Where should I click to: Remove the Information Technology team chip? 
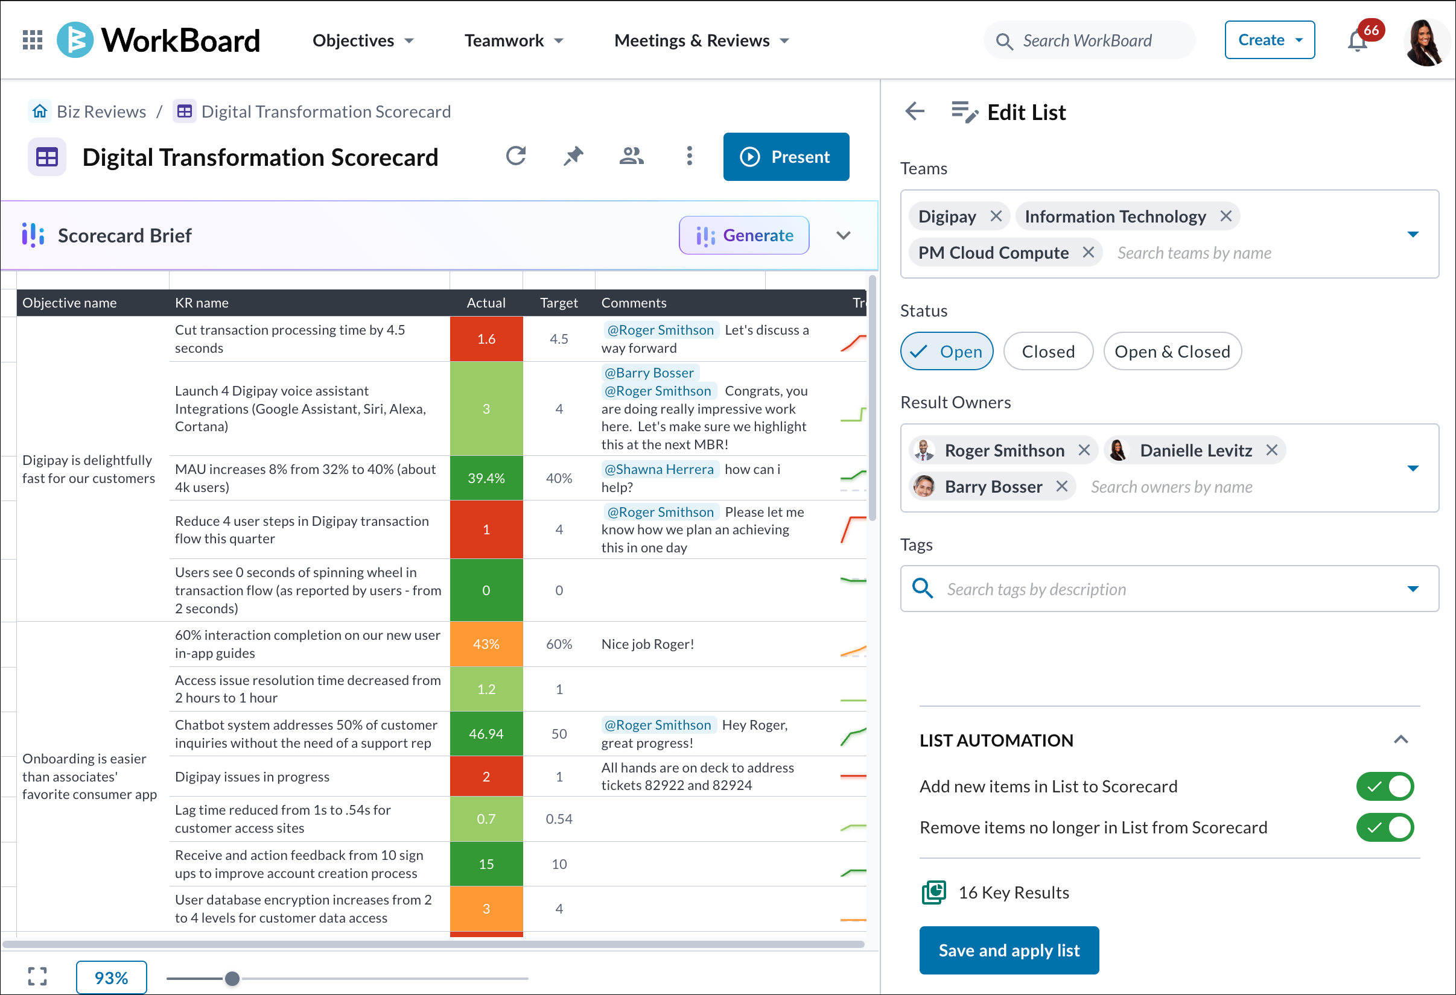coord(1226,216)
